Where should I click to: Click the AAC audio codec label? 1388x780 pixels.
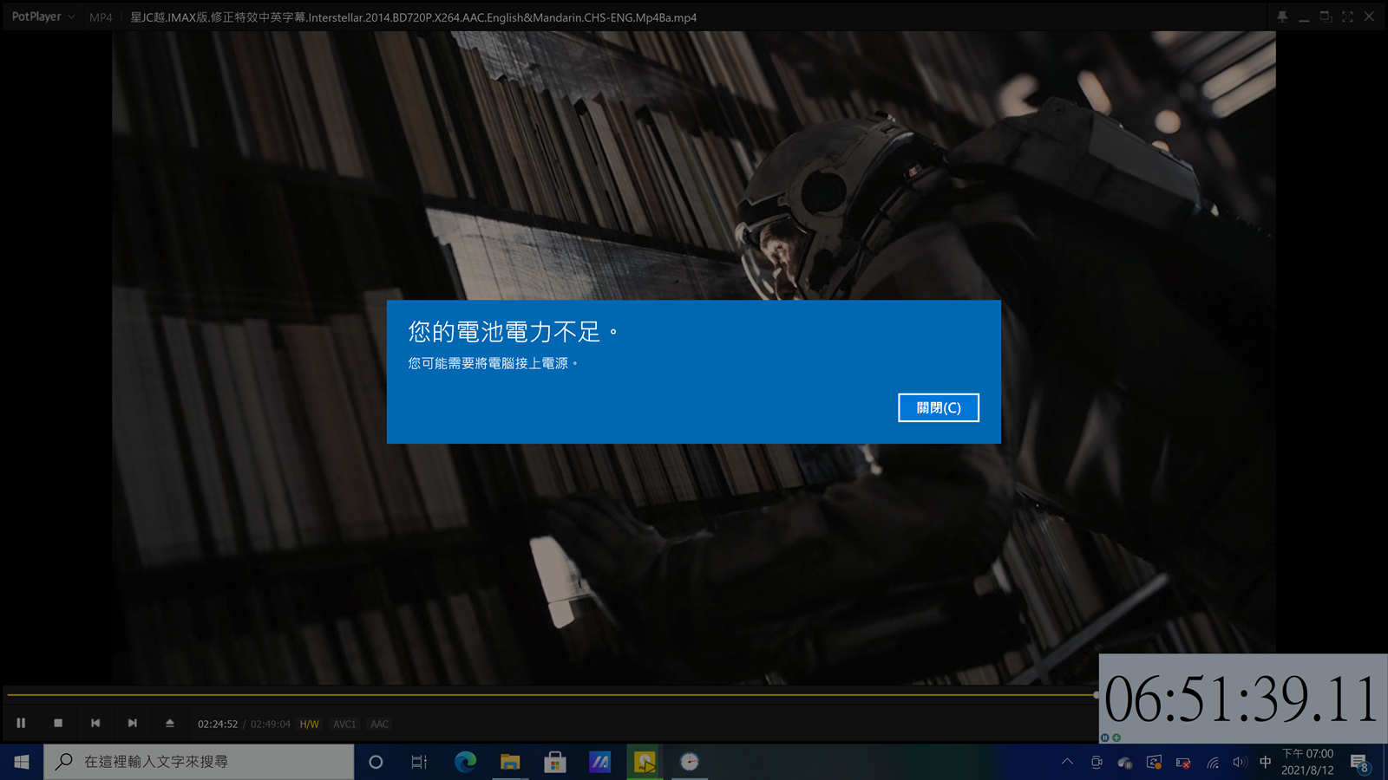379,725
